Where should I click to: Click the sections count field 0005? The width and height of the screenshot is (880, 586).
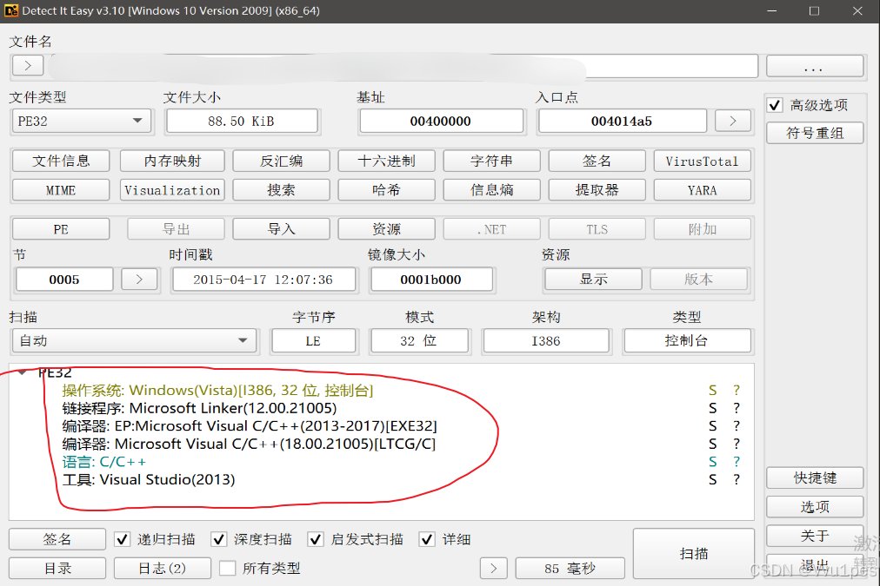pyautogui.click(x=64, y=279)
